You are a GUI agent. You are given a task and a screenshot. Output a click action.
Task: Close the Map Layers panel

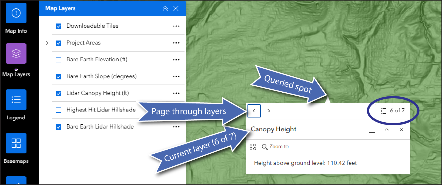176,8
